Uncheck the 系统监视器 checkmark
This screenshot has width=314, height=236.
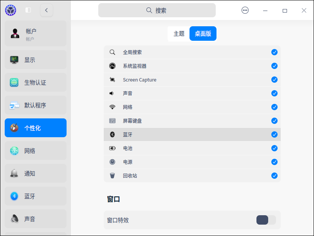pos(274,66)
